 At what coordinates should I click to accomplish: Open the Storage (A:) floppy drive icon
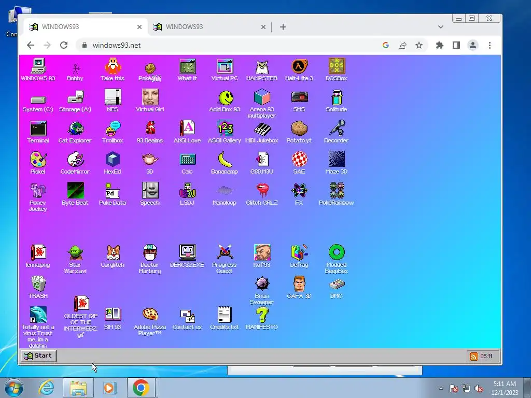coord(76,97)
